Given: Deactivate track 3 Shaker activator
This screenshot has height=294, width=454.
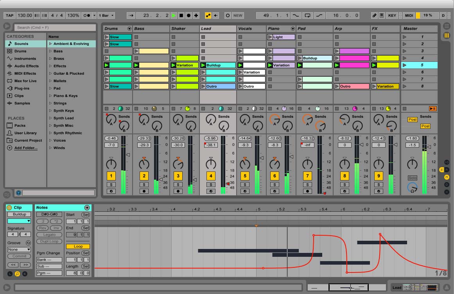Looking at the screenshot, I should (x=178, y=176).
